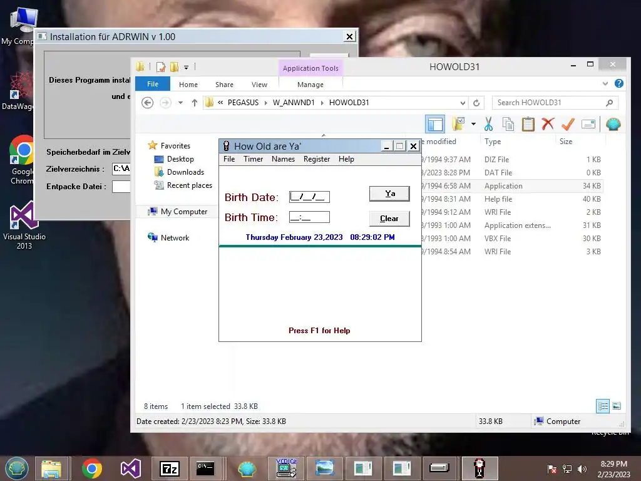Toggle the navigation pane layout icon
This screenshot has width=641, height=481.
[435, 124]
